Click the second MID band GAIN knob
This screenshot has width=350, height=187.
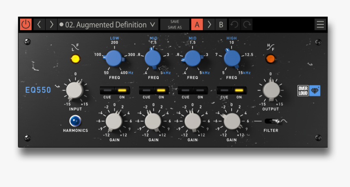click(192, 121)
